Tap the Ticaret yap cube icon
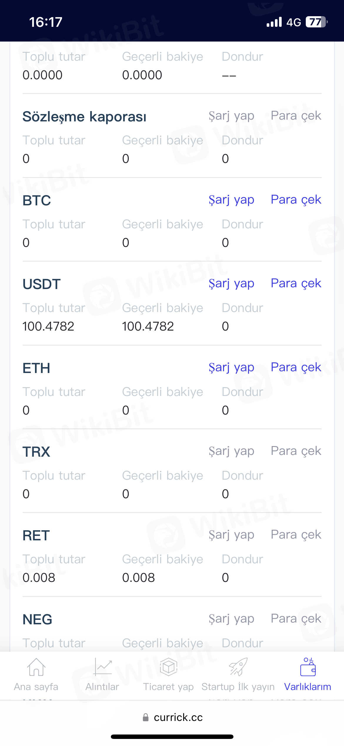The image size is (344, 746). [x=168, y=667]
